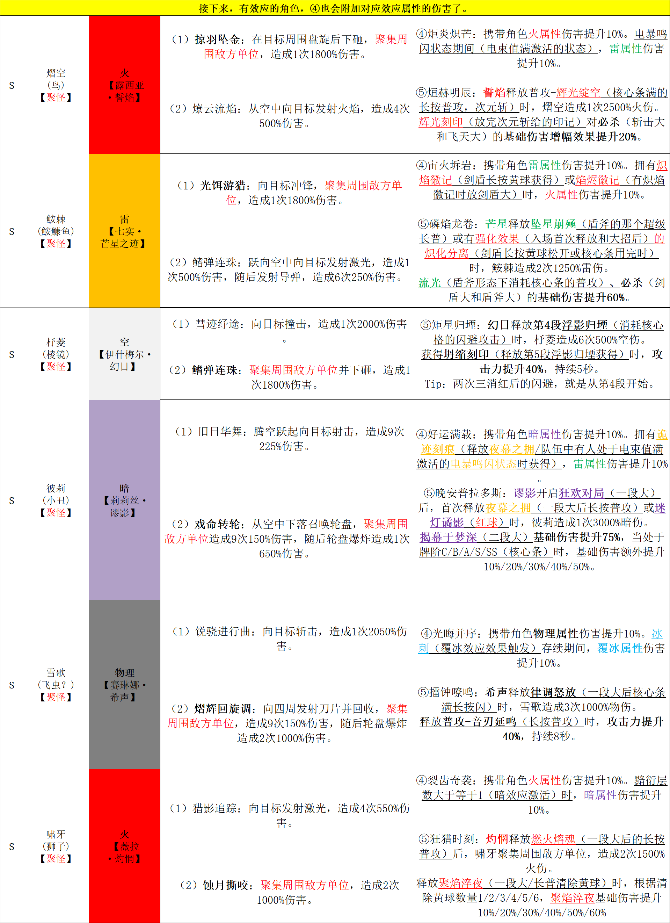Click the 熠空（鸟）name cell
Screen dimensions: 670x923
click(56, 85)
